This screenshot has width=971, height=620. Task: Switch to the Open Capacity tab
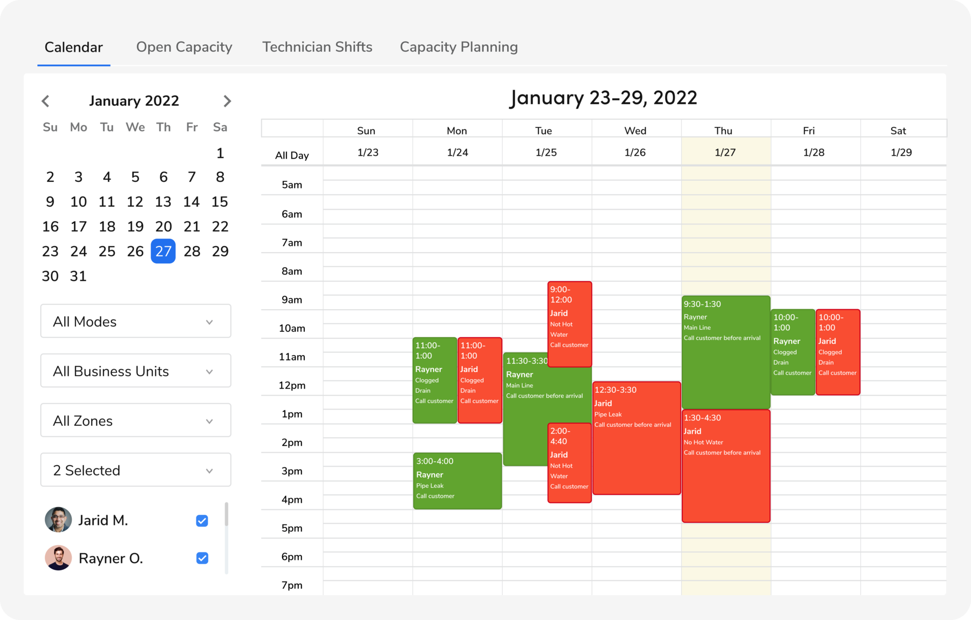click(184, 47)
